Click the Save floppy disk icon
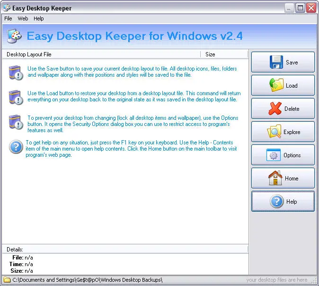 pyautogui.click(x=276, y=62)
